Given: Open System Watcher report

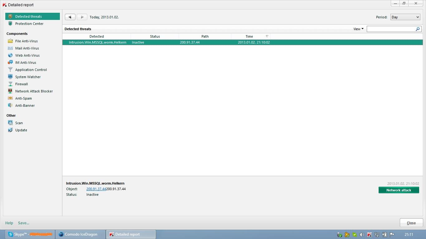Looking at the screenshot, I should pyautogui.click(x=28, y=77).
